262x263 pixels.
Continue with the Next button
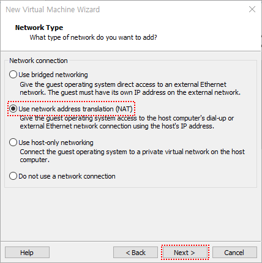pyautogui.click(x=185, y=253)
